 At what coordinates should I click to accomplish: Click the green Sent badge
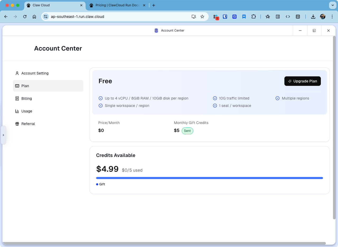[187, 131]
